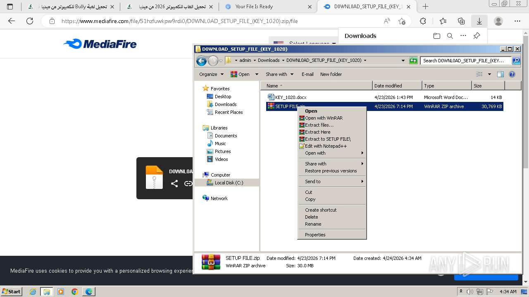Open Internet Explorer from the taskbar
Image resolution: width=529 pixels, height=297 pixels.
coord(33,292)
